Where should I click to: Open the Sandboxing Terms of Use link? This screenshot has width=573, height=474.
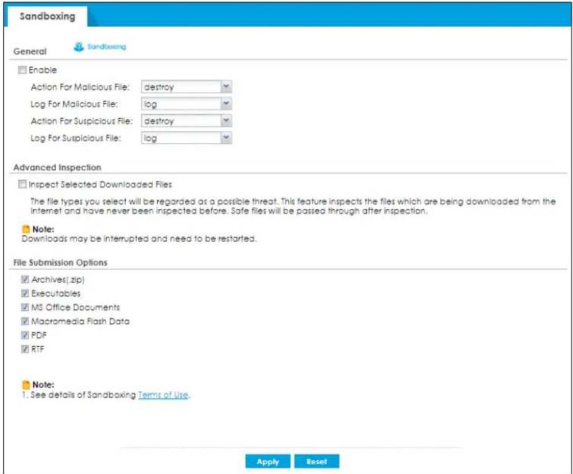click(x=164, y=395)
